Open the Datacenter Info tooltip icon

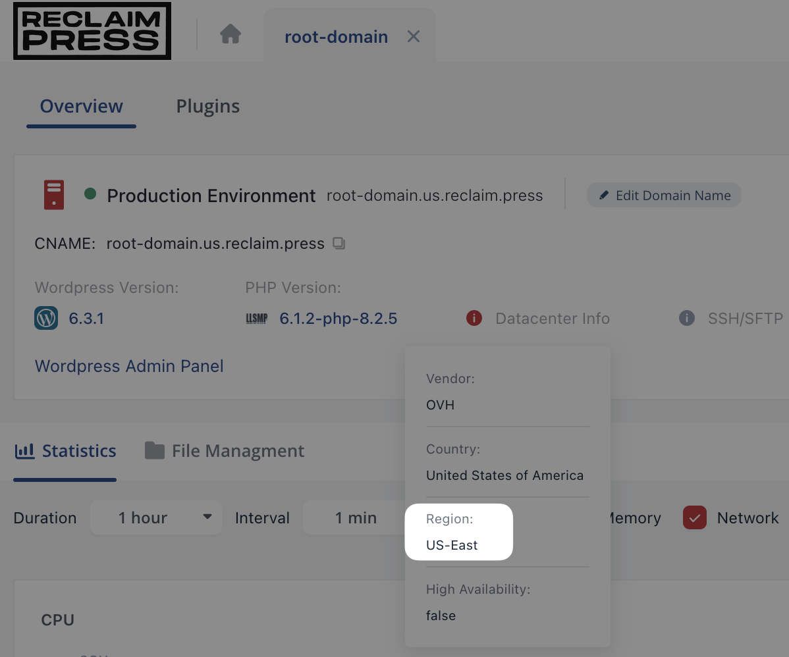474,318
